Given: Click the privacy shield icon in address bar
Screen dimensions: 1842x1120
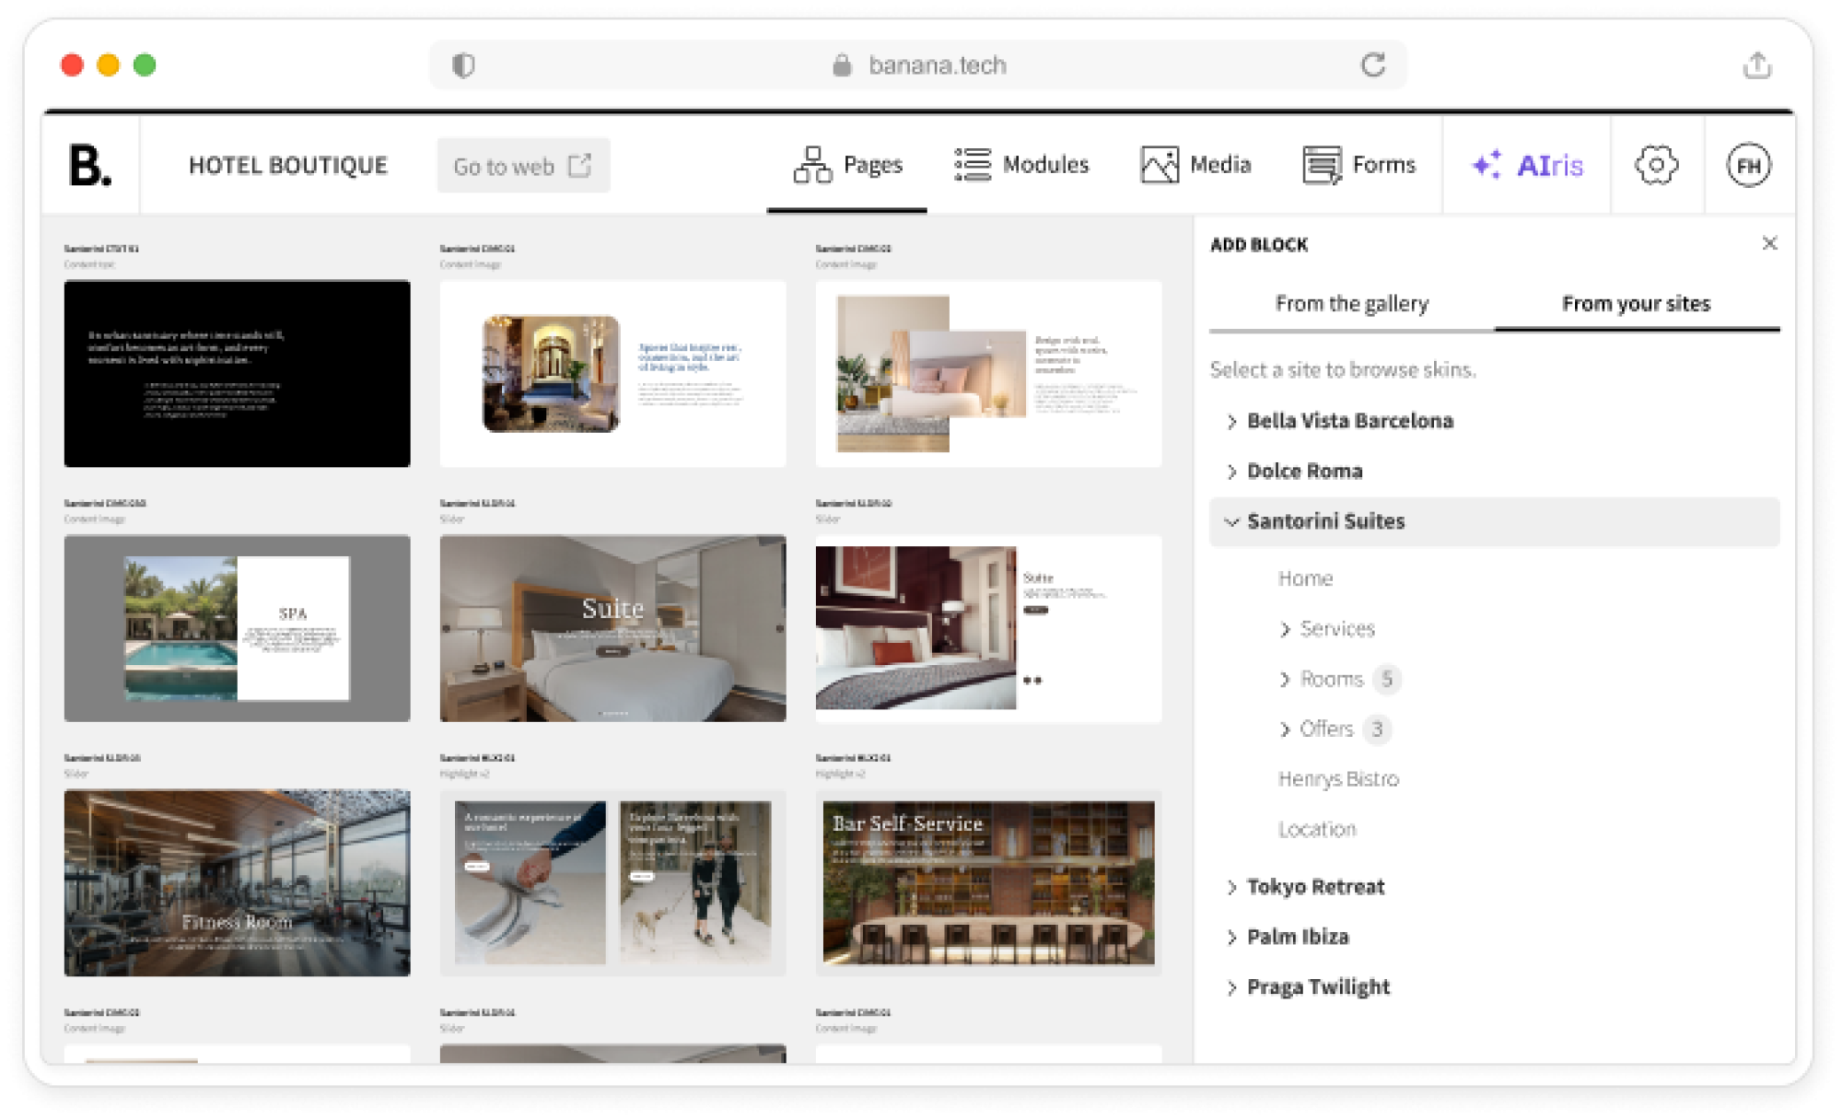Looking at the screenshot, I should pyautogui.click(x=463, y=65).
